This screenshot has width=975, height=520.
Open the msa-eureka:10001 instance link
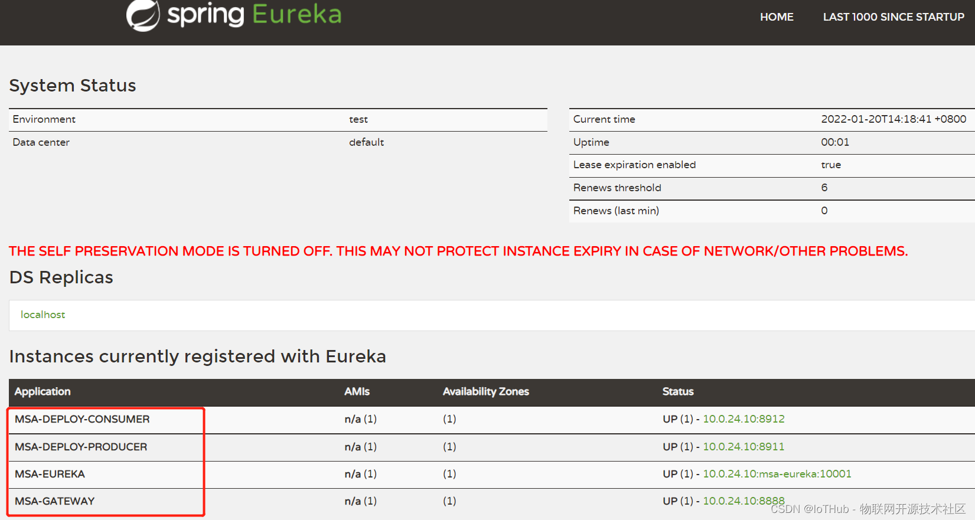point(777,474)
